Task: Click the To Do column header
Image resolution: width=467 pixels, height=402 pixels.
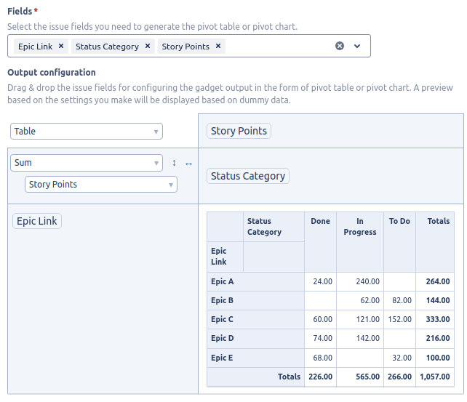Action: coord(399,242)
